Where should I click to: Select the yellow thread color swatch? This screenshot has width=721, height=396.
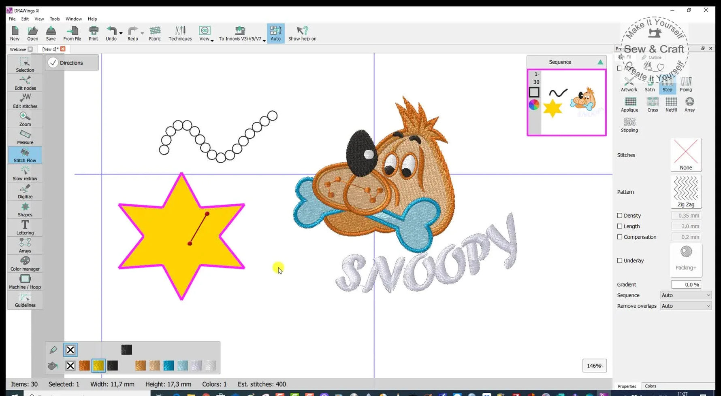tap(98, 365)
